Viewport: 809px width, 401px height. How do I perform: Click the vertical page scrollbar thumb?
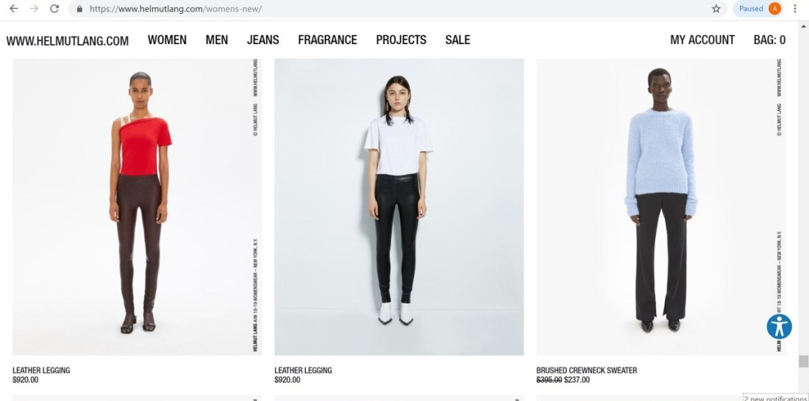(x=803, y=361)
